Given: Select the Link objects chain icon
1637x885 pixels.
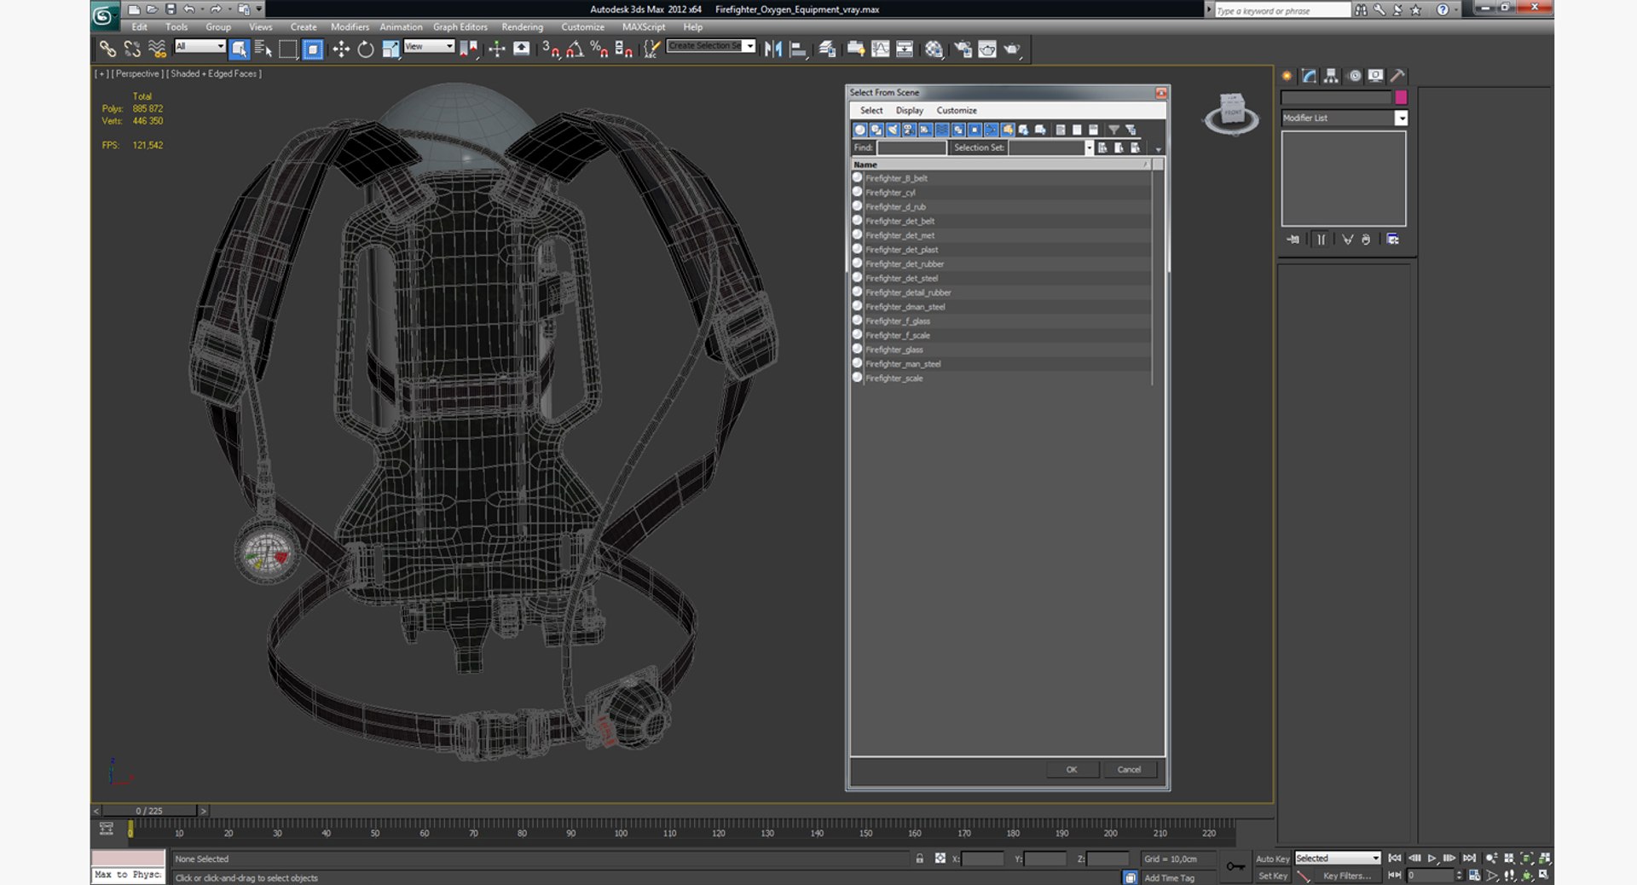Looking at the screenshot, I should click(x=107, y=49).
